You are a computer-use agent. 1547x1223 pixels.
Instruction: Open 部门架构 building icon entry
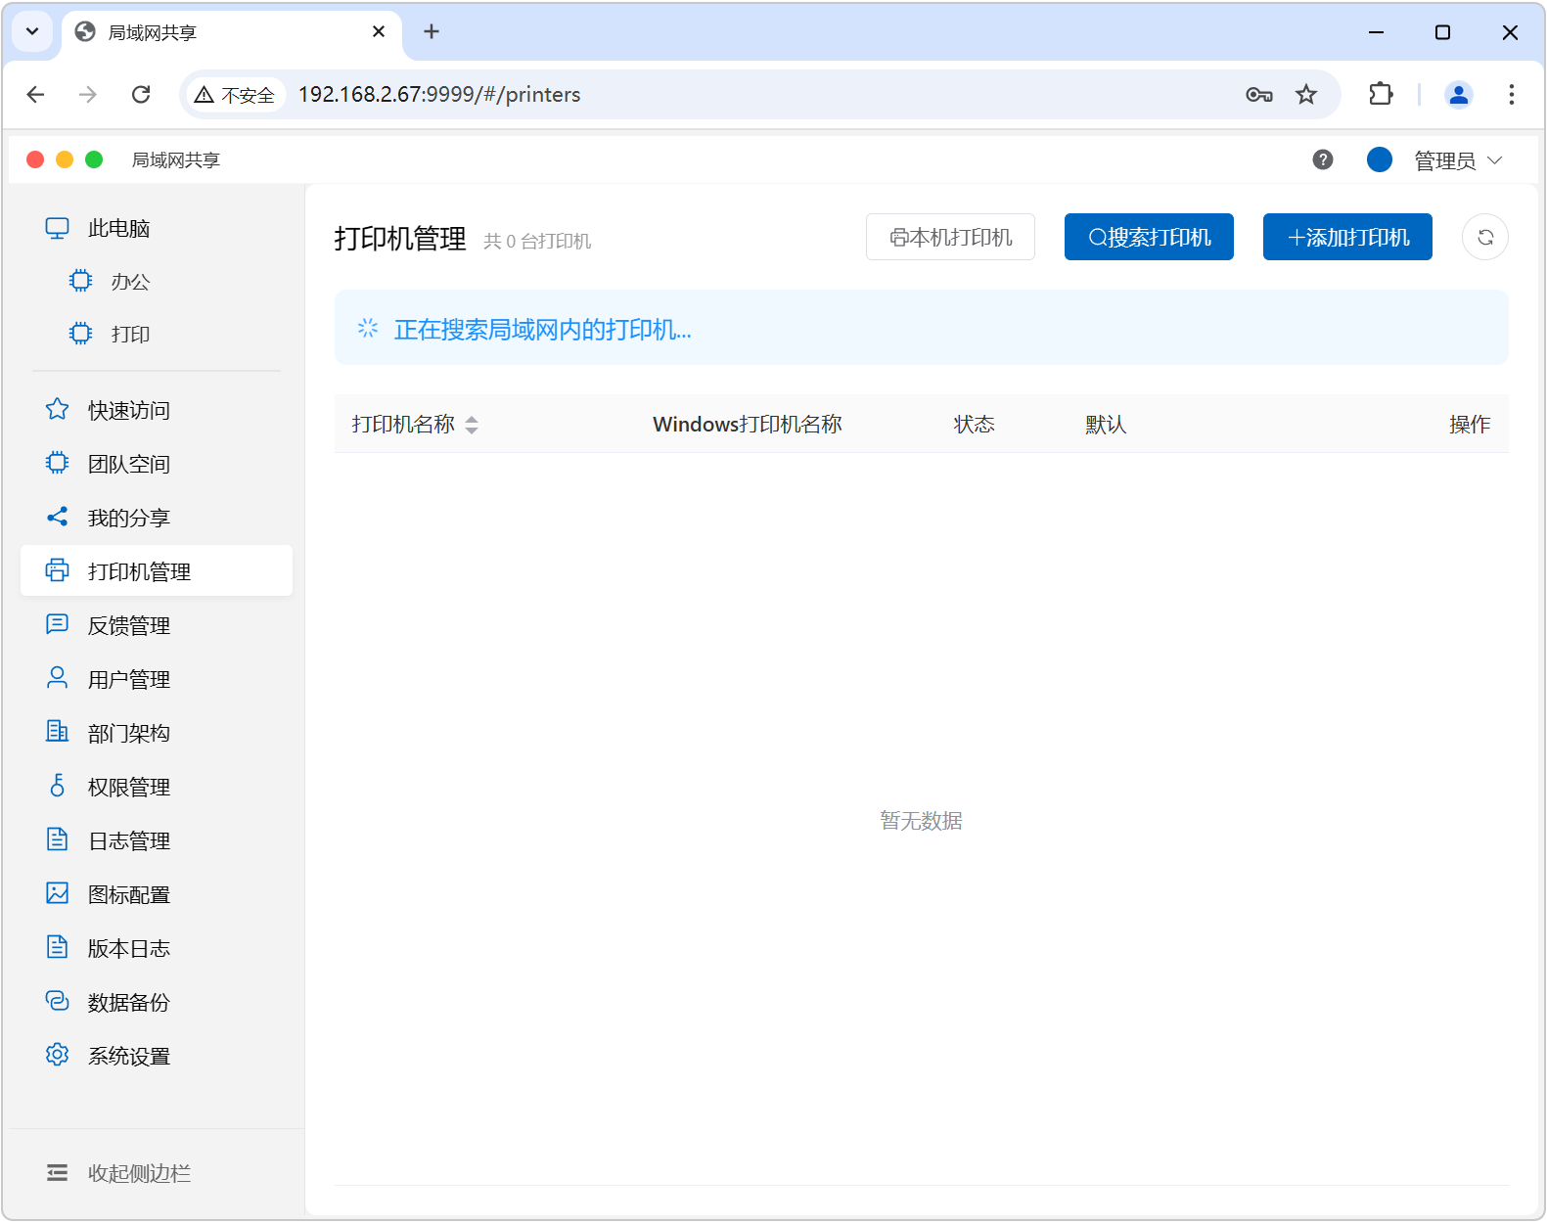(x=58, y=732)
